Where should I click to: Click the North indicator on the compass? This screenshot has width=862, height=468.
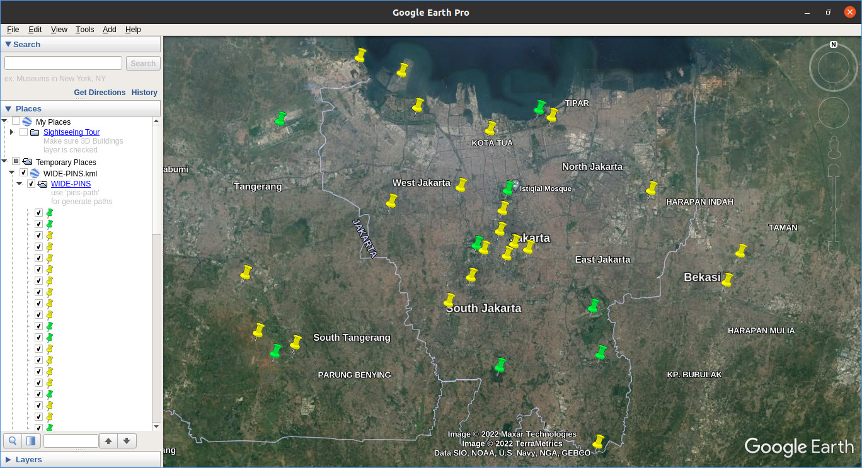click(834, 45)
